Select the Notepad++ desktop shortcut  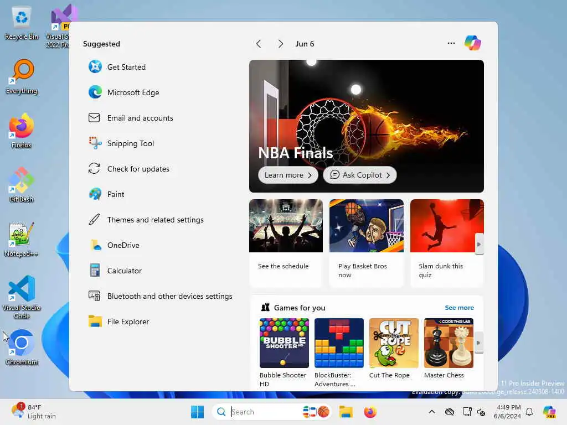coord(22,239)
